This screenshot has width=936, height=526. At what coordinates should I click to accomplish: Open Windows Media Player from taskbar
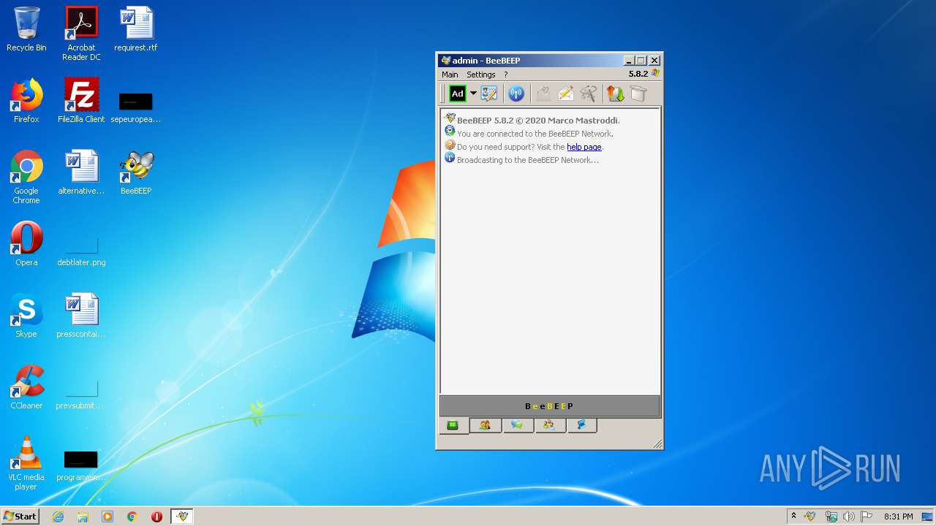coord(107,517)
